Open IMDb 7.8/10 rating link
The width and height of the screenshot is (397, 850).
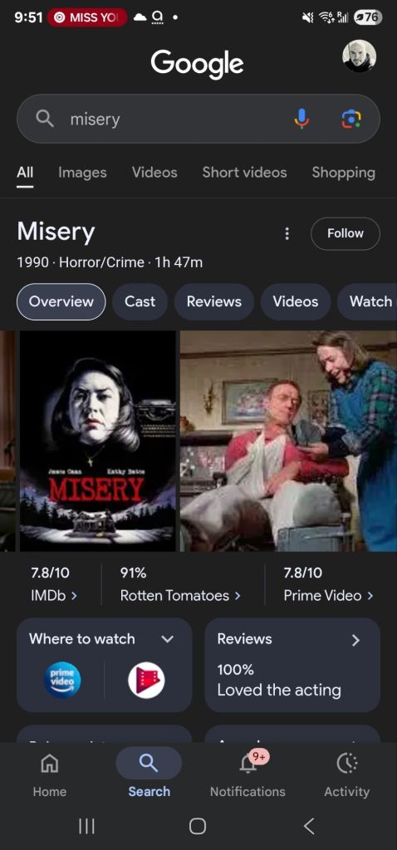pyautogui.click(x=54, y=584)
